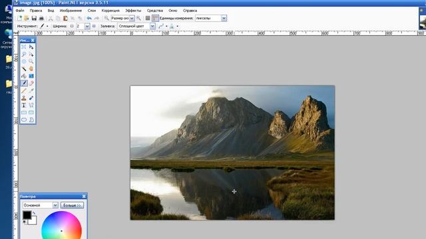Decrease brush width with minus button
The image size is (426, 239).
tap(72, 26)
